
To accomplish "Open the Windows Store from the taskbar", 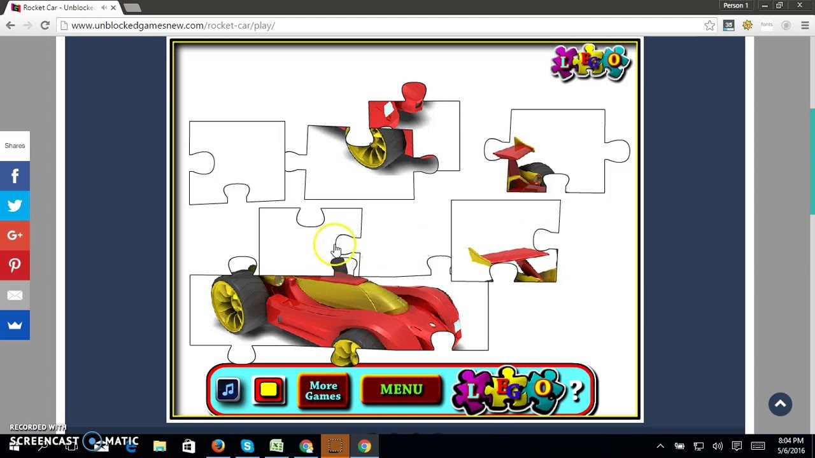I will pyautogui.click(x=188, y=447).
